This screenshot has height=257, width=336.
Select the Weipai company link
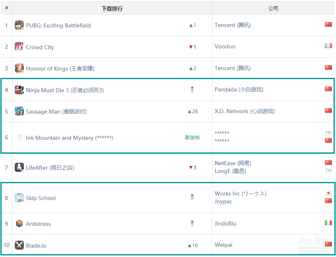(223, 245)
